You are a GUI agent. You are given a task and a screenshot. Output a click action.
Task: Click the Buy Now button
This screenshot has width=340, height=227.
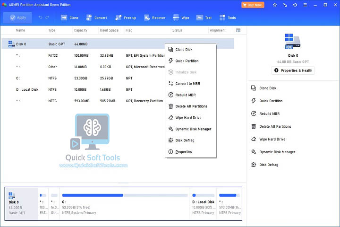pyautogui.click(x=253, y=5)
